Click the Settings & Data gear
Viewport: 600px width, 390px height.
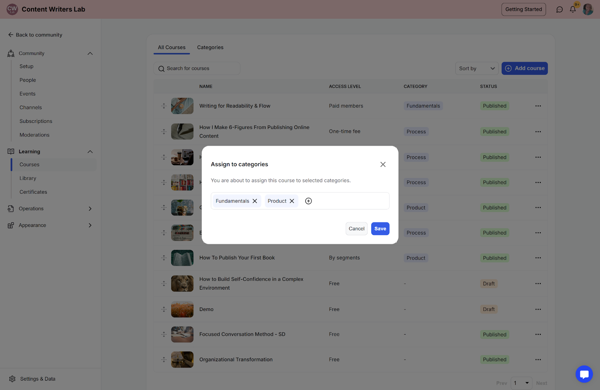pyautogui.click(x=12, y=379)
